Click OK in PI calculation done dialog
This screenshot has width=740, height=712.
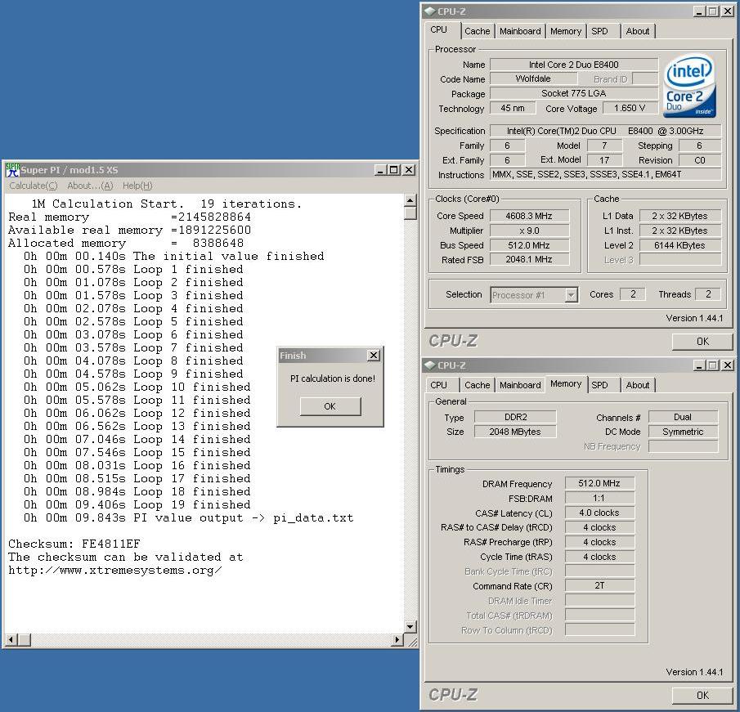click(x=330, y=406)
